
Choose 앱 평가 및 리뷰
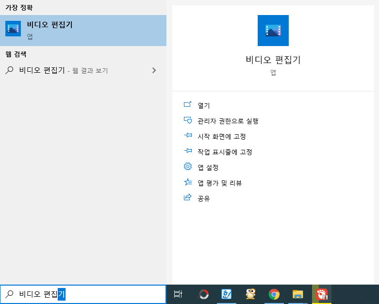220,183
